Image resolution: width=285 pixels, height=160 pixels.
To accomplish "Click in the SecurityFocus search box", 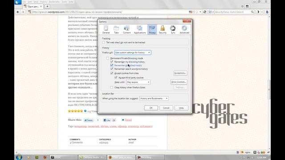I will (x=232, y=12).
